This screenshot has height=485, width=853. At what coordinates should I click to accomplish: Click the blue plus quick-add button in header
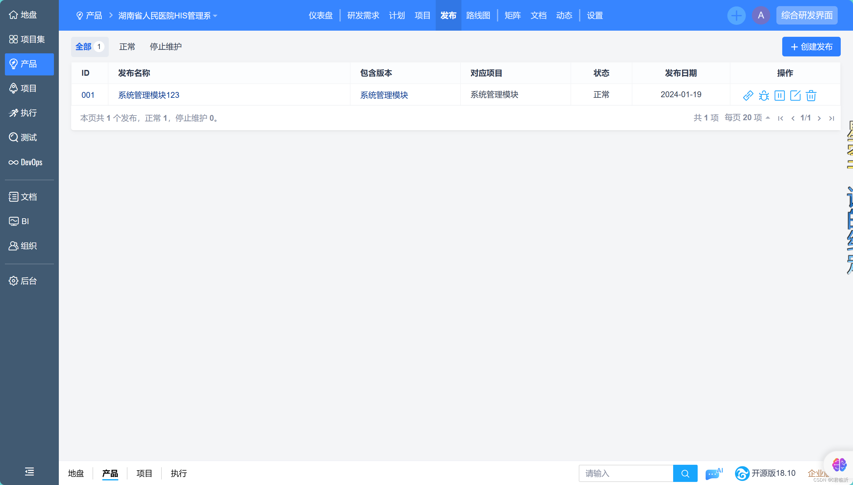coord(736,15)
